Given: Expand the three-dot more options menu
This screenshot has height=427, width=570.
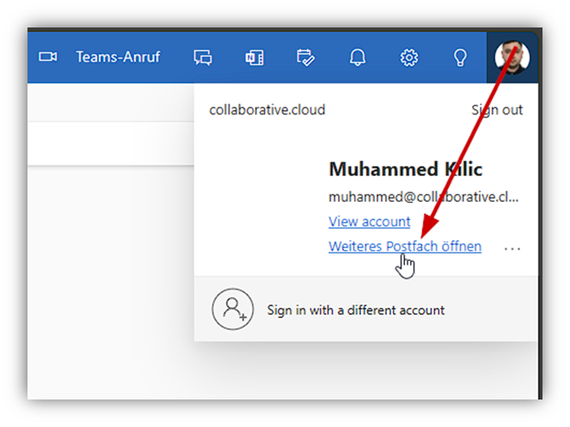Looking at the screenshot, I should click(x=512, y=248).
